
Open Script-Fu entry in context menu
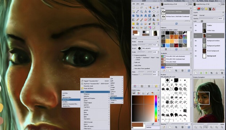coord(116,100)
